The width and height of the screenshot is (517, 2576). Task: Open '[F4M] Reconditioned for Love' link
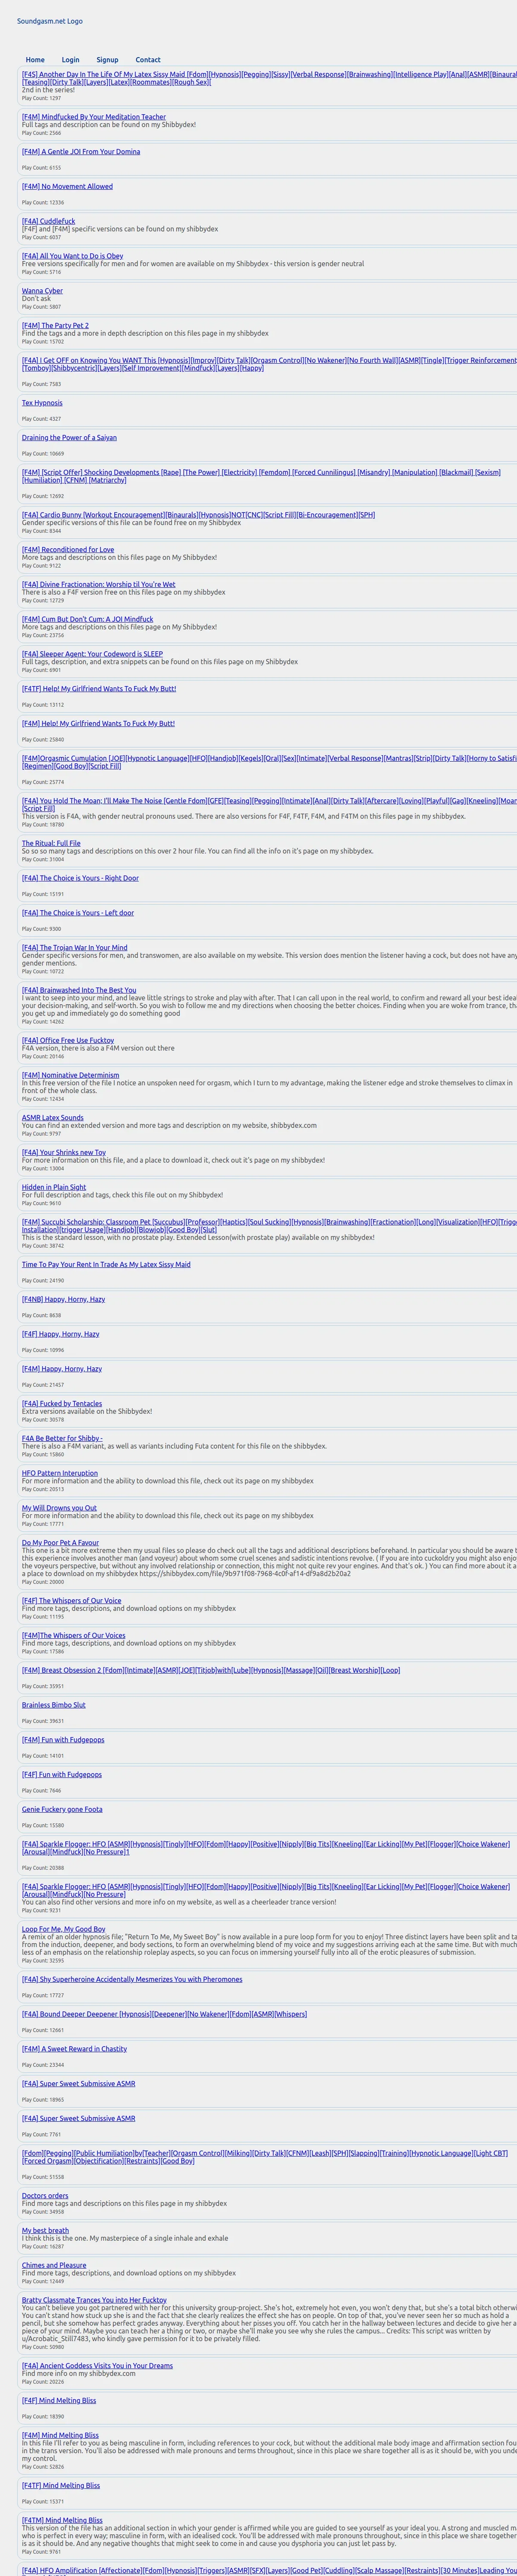tap(68, 549)
